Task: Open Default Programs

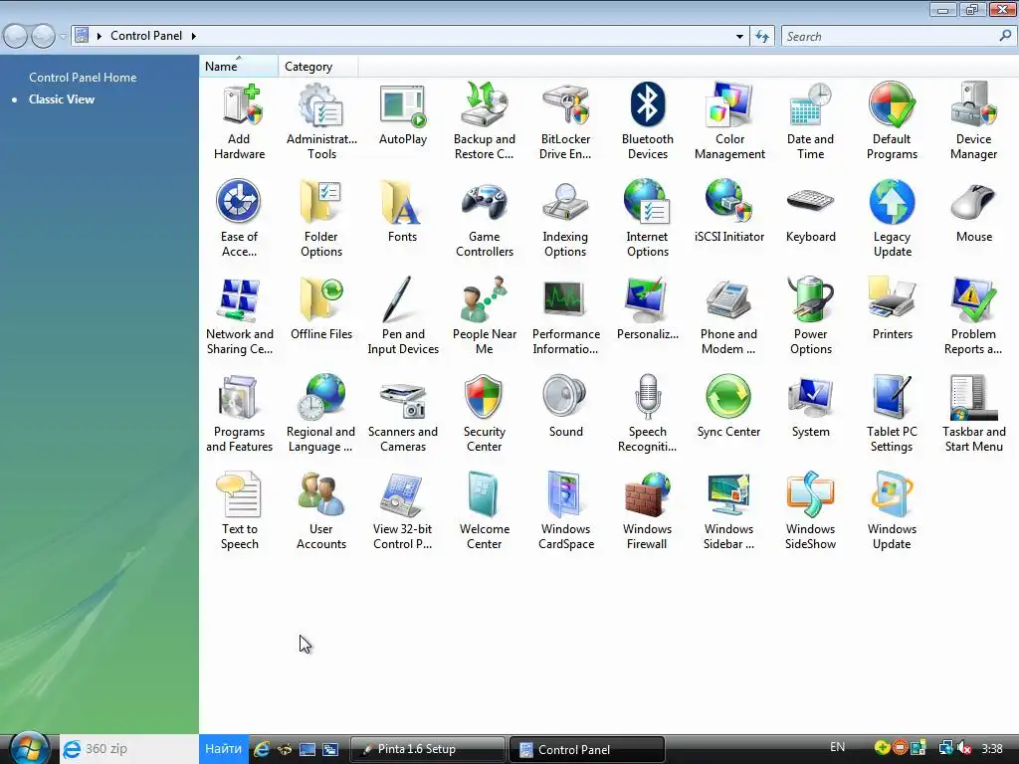Action: coord(892,120)
